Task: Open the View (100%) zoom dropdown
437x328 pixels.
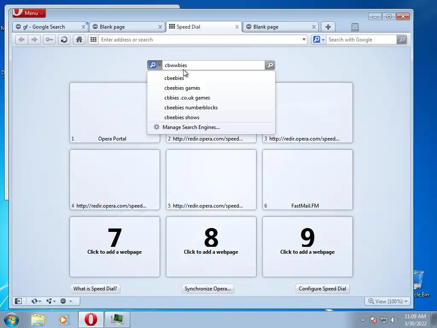Action: click(x=387, y=301)
